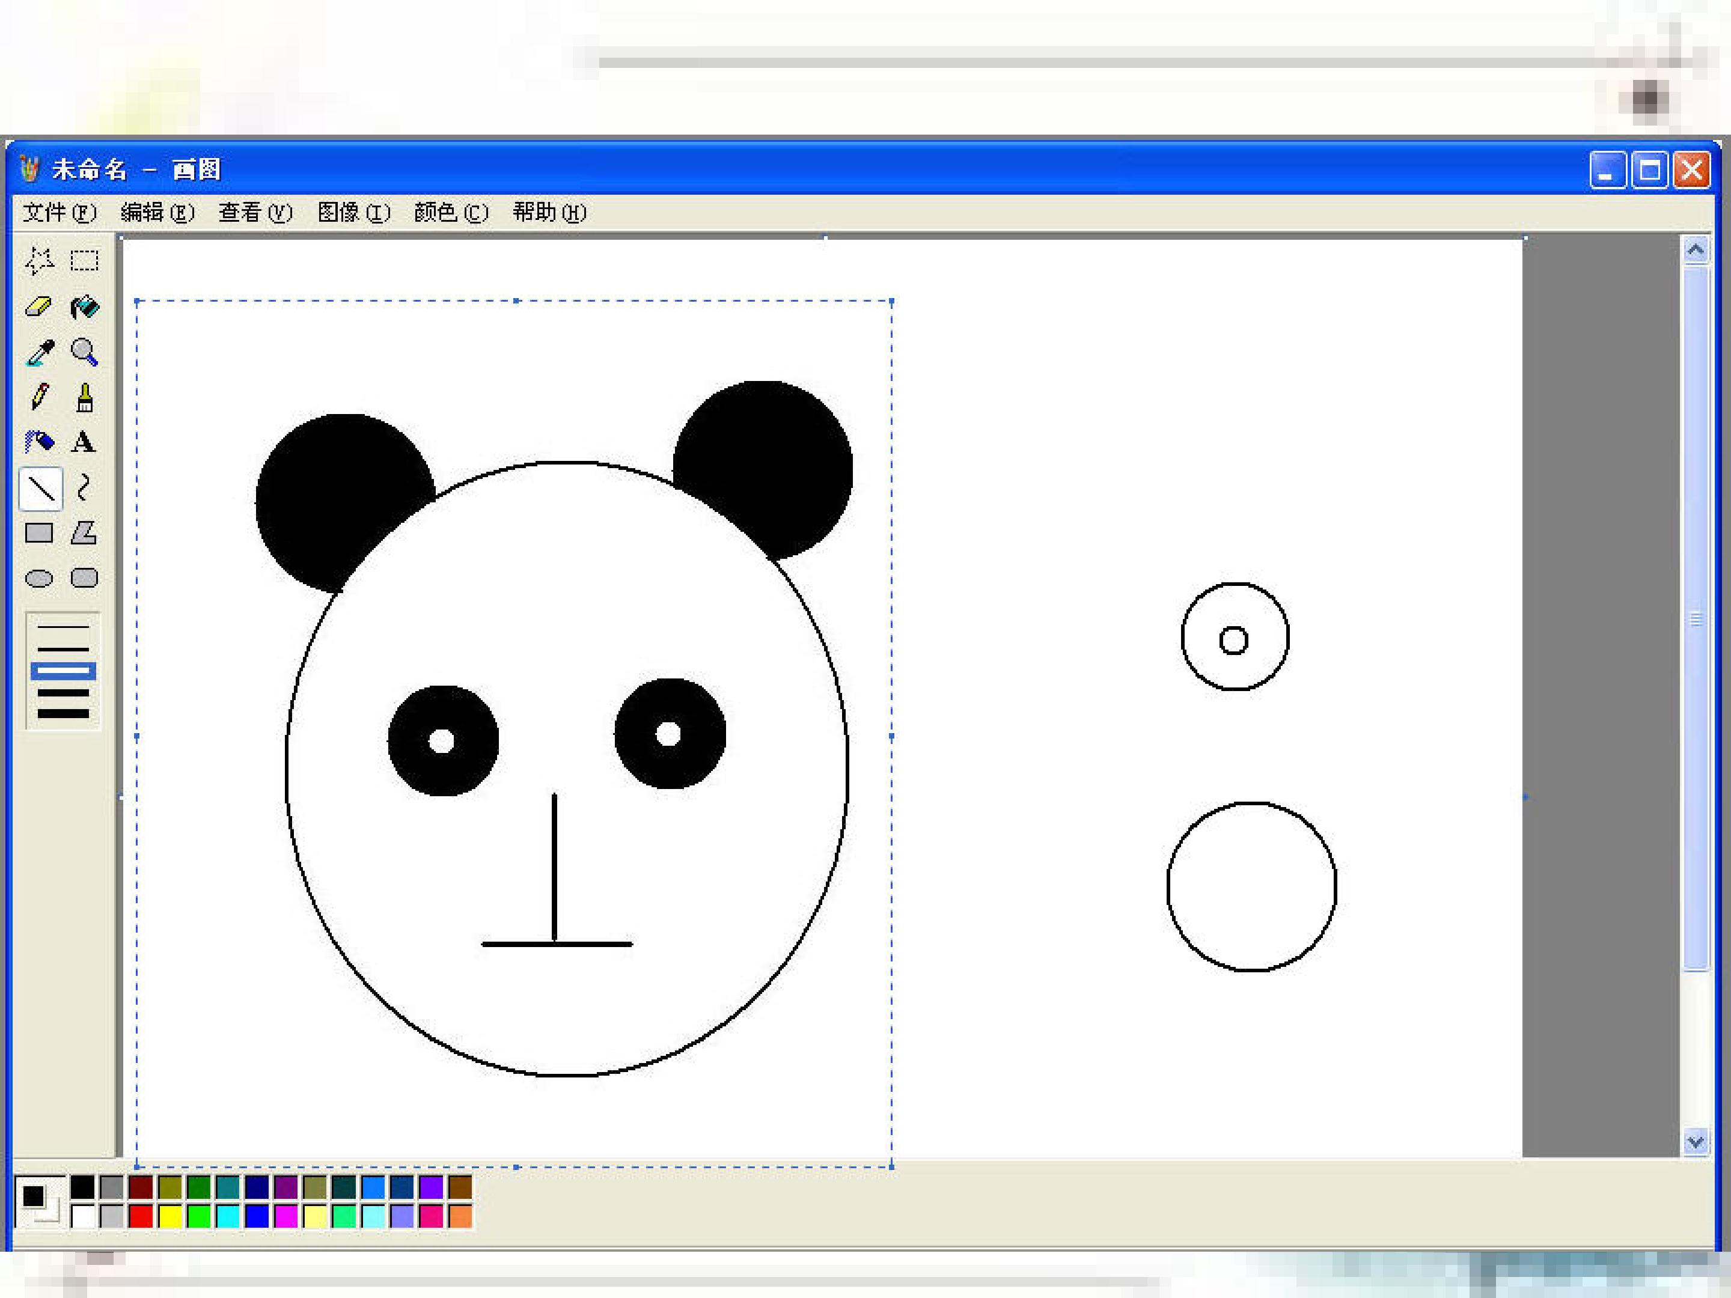
Task: Open the 编辑(E) menu
Action: (157, 212)
